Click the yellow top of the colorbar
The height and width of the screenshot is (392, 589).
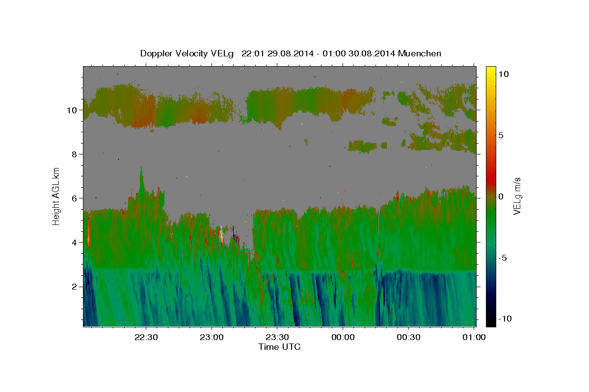(490, 71)
